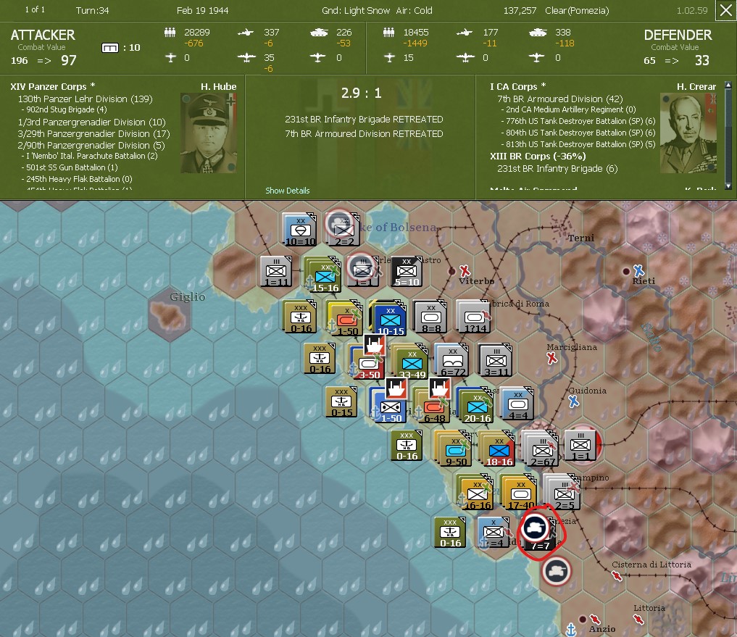737x637 pixels.
Task: Select the 4=4 armored division counter
Action: (x=517, y=404)
